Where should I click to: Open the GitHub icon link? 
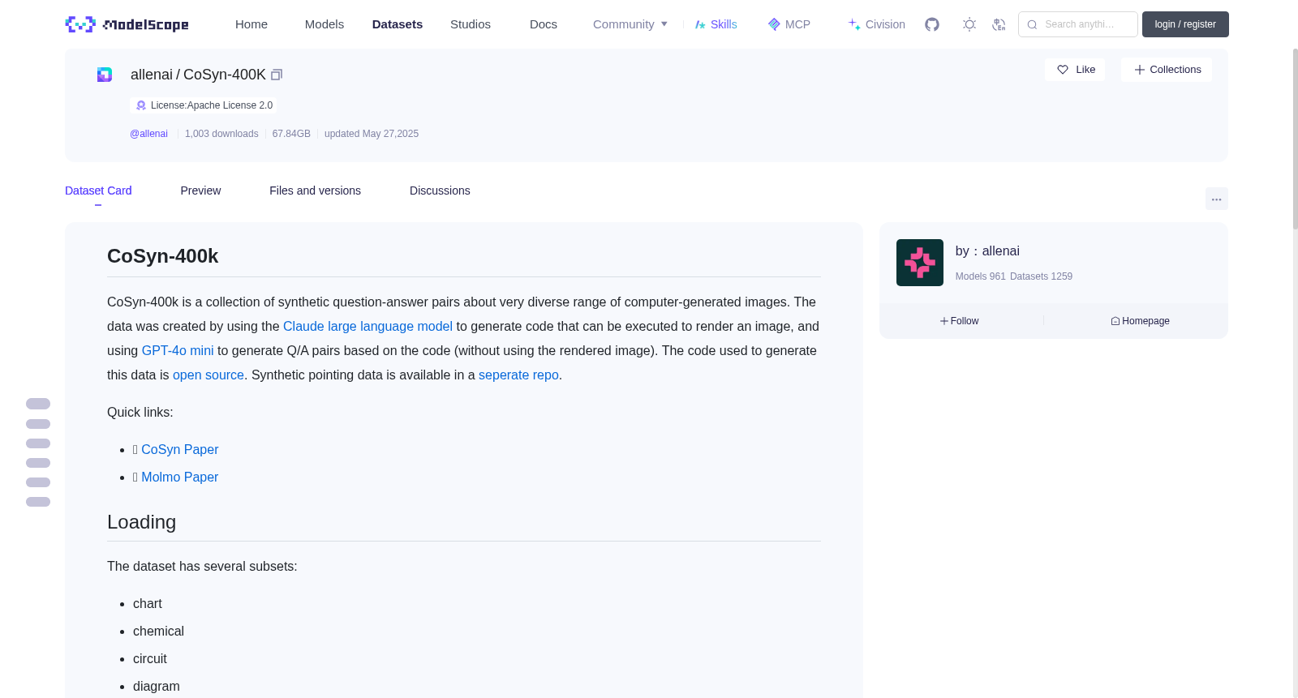tap(932, 24)
